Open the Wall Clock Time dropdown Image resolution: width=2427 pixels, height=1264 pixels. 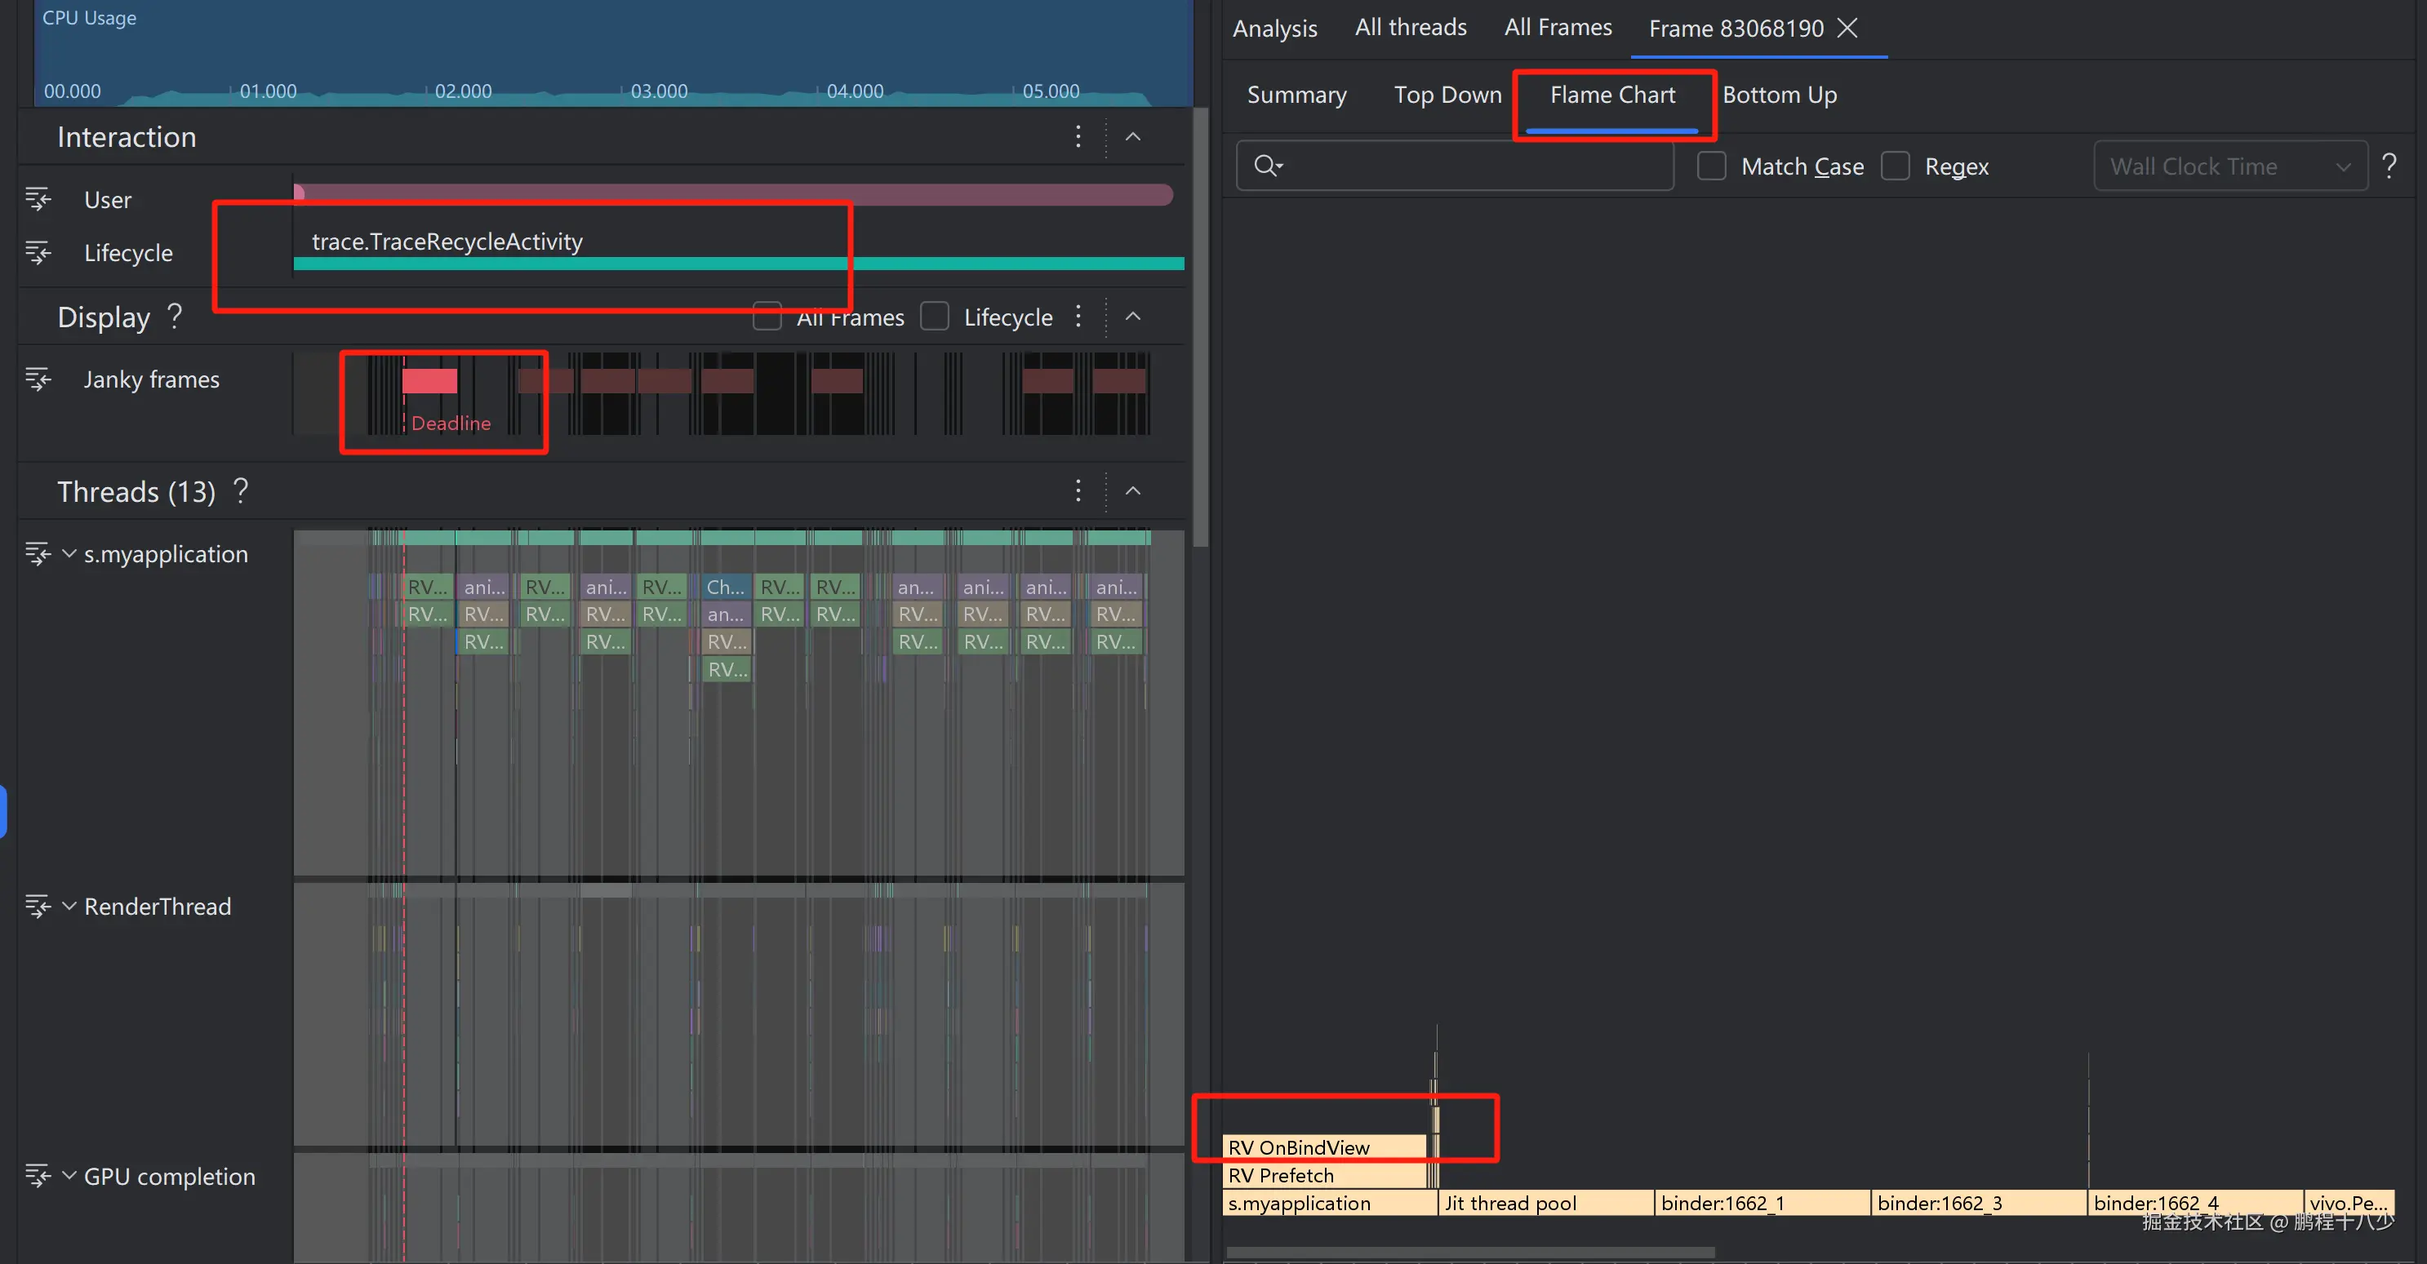pyautogui.click(x=2229, y=166)
